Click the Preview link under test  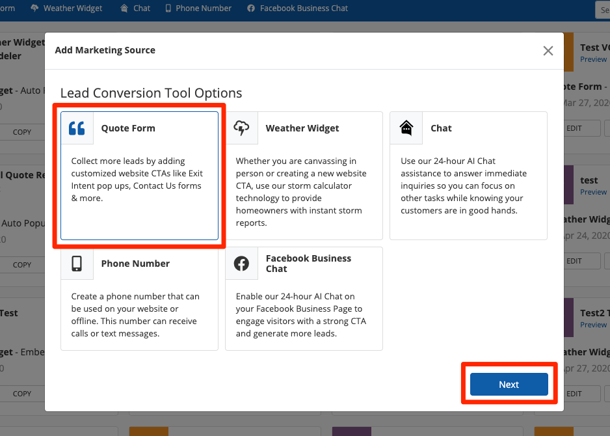(x=593, y=192)
